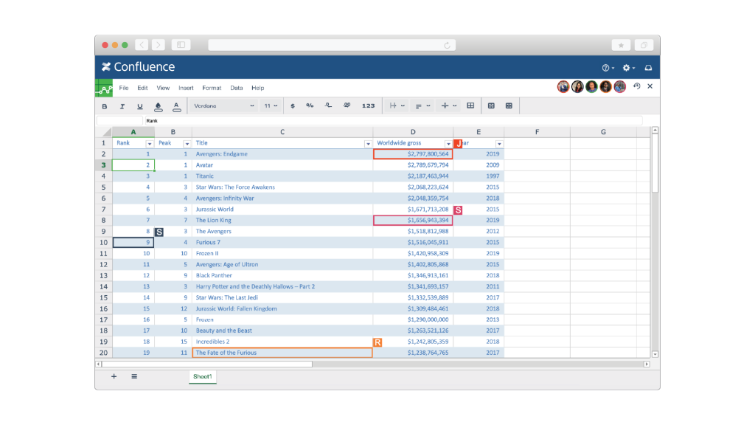
Task: Reload page using the refresh icon
Action: coord(448,45)
